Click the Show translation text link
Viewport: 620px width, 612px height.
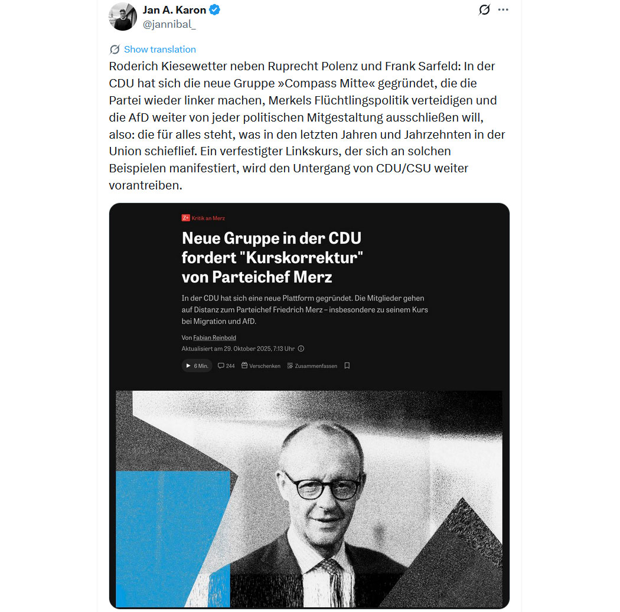pos(159,50)
